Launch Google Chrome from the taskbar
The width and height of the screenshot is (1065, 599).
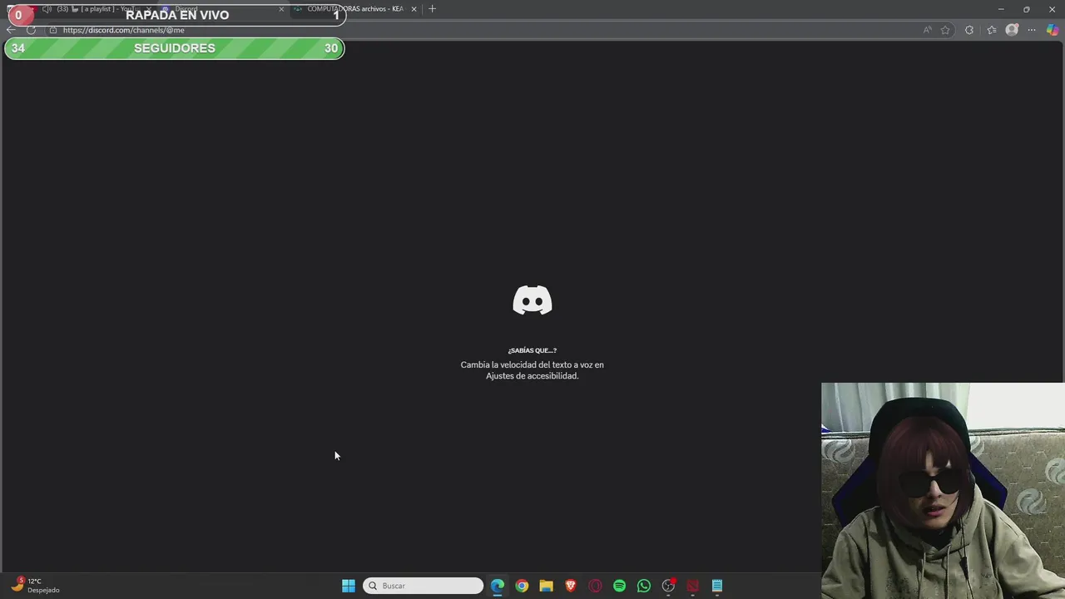pos(522,586)
